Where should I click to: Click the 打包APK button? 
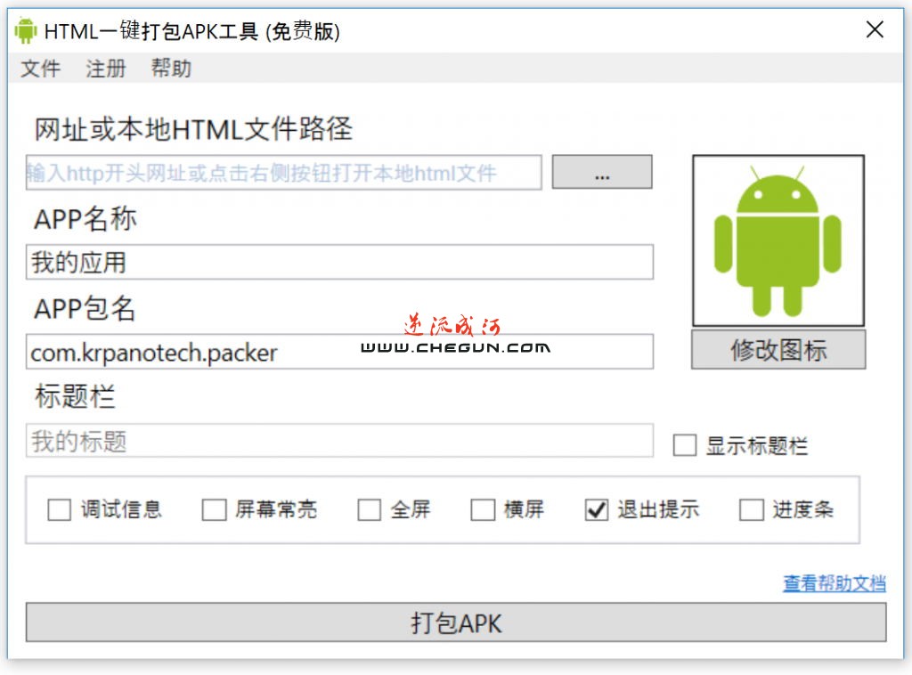(456, 622)
